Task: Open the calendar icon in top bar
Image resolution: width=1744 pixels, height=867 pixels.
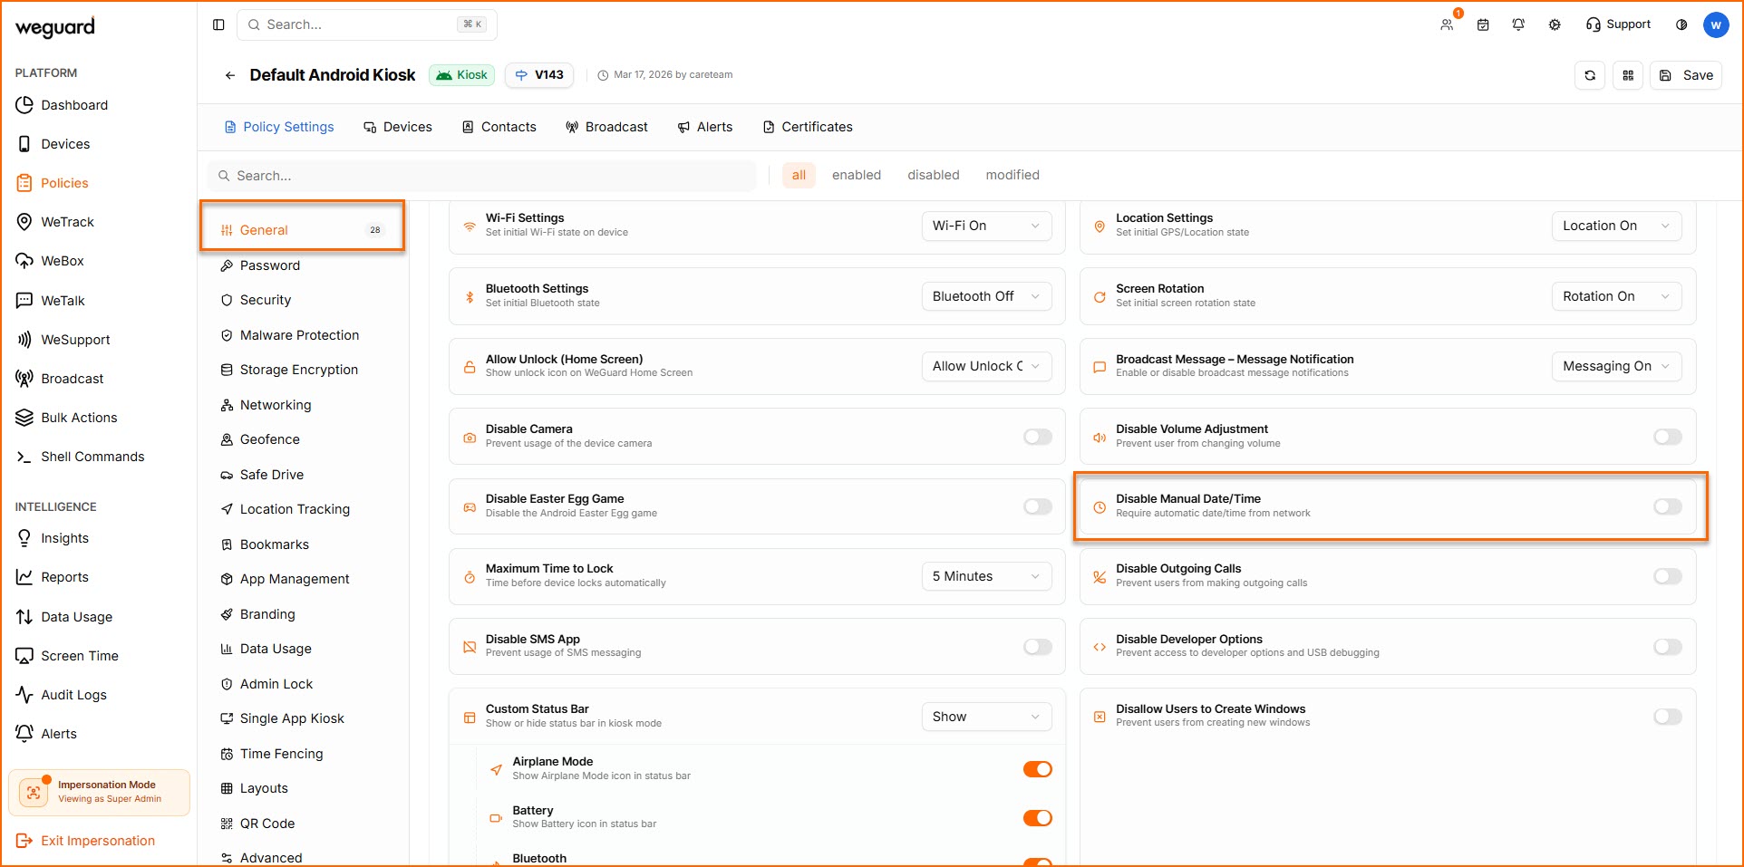Action: click(x=1483, y=24)
